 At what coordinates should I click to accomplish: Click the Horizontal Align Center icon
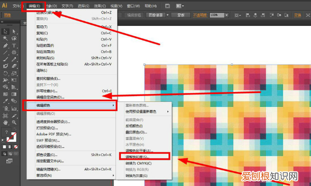[x=256, y=15]
